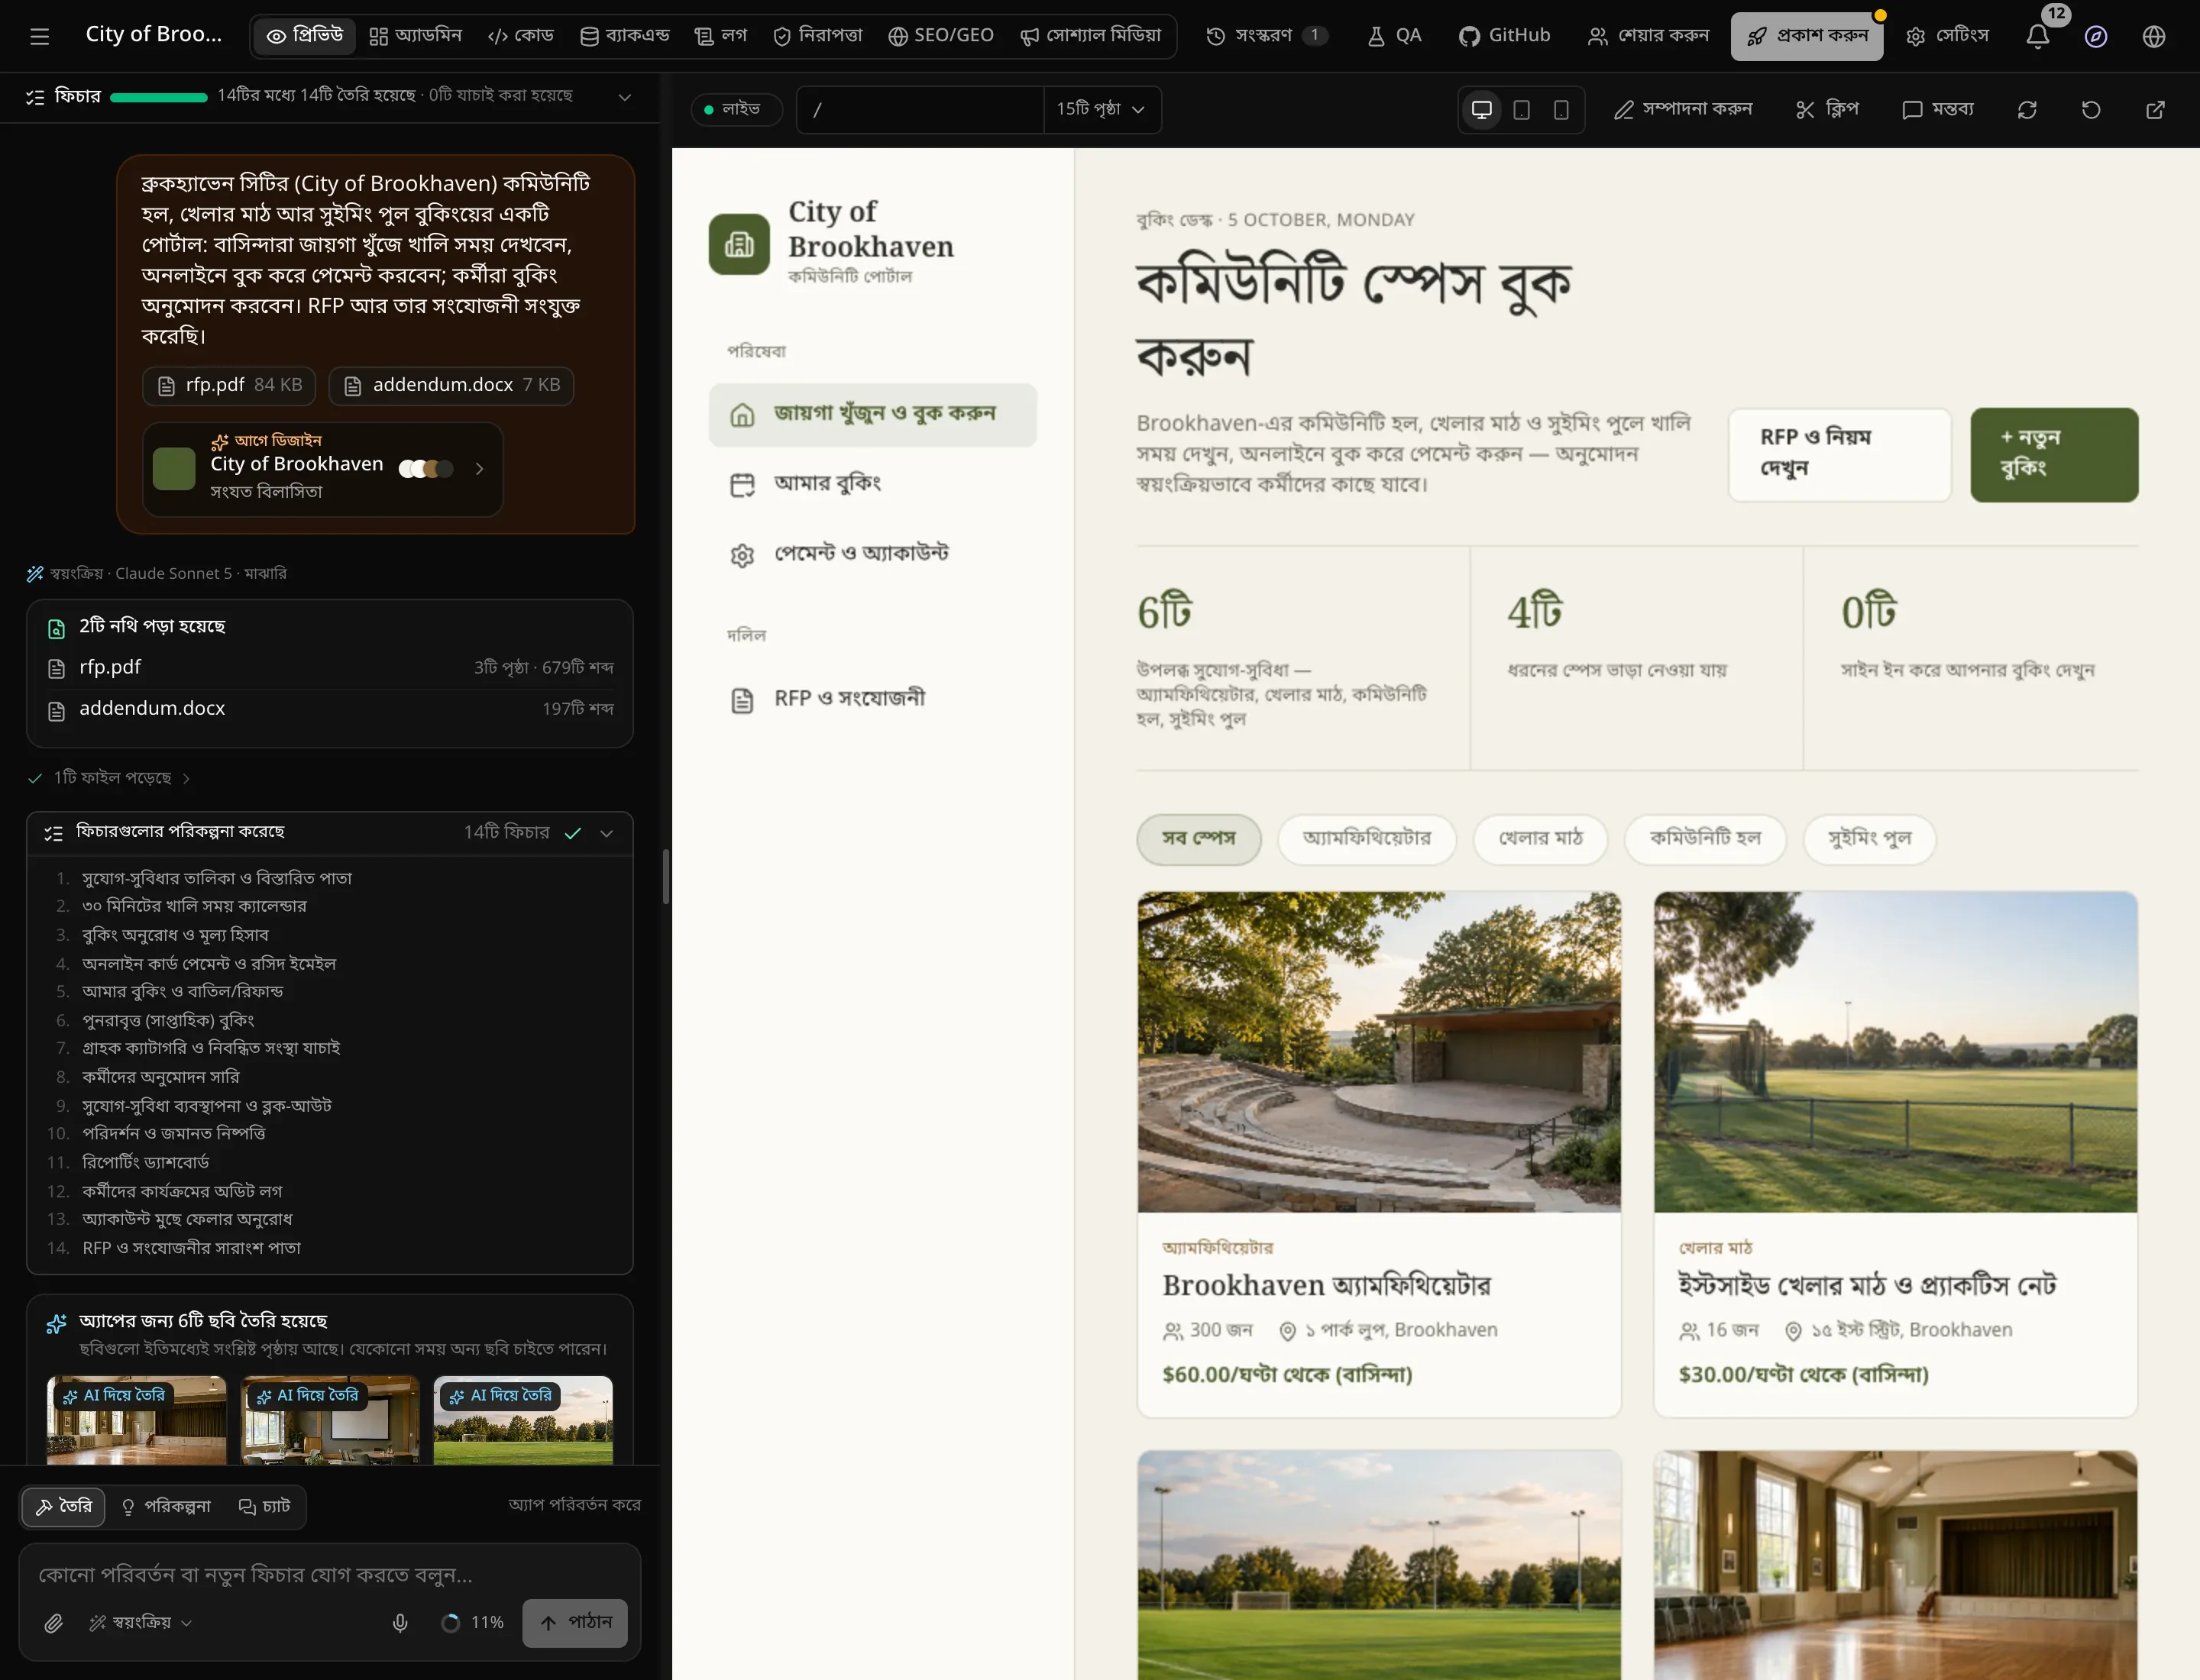Open the City of Brookhaven design card arrow
This screenshot has height=1680, width=2200.
point(480,469)
